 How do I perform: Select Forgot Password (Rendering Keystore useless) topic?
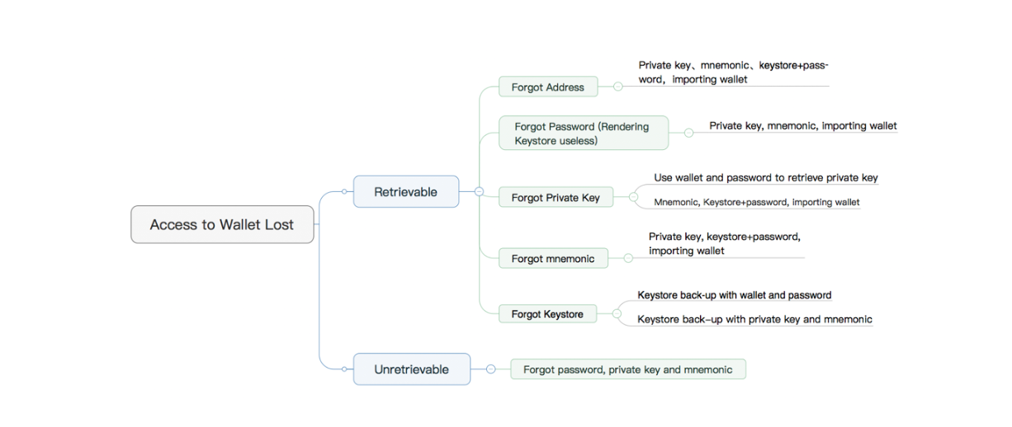[x=583, y=133]
